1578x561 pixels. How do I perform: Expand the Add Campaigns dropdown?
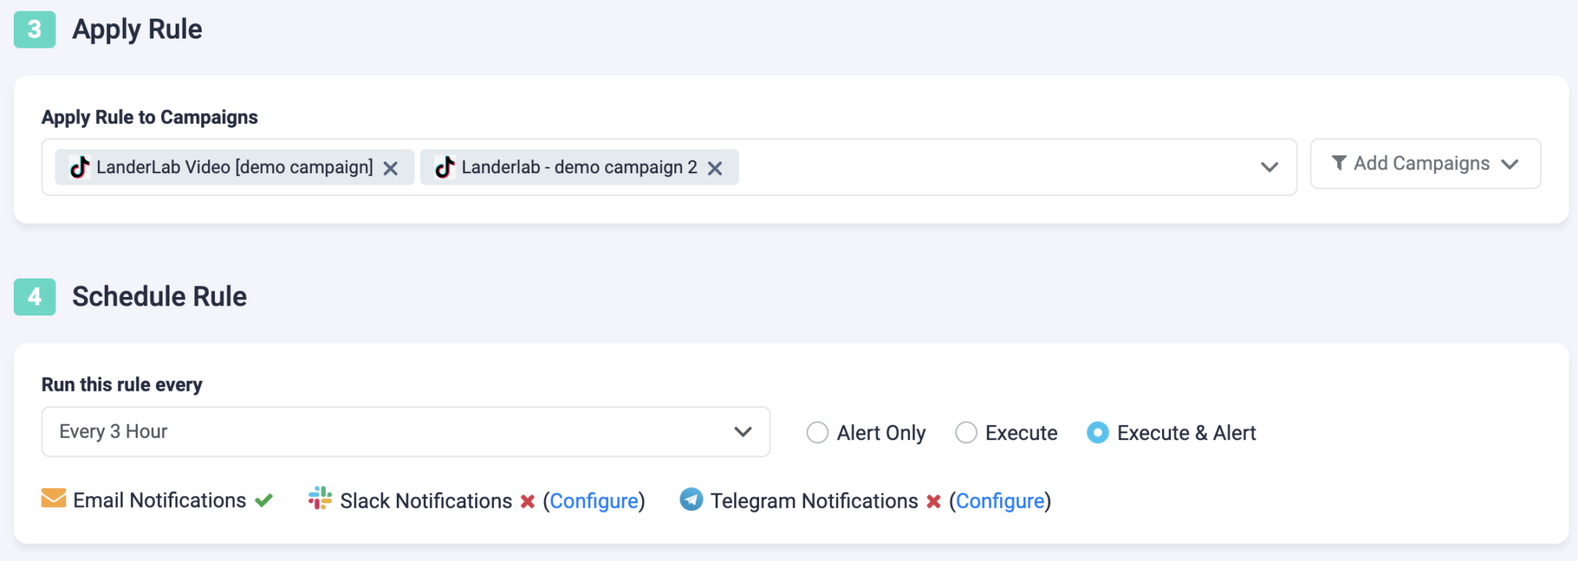coord(1510,163)
